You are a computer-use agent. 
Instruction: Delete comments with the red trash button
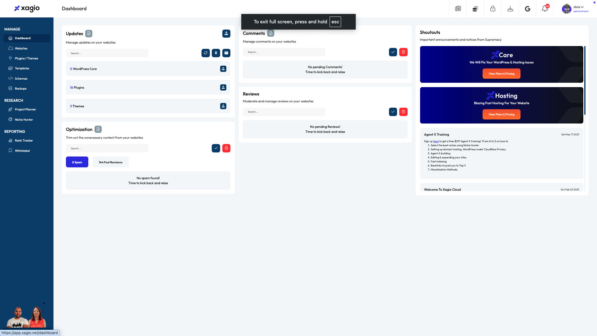[403, 52]
